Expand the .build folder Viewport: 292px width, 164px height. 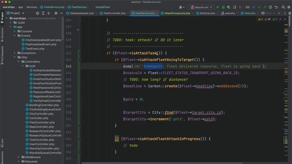[10, 23]
